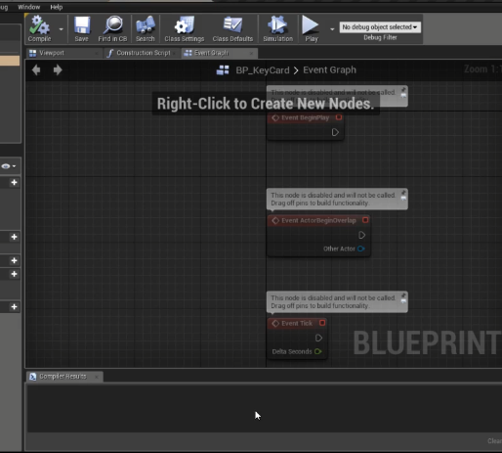Pin the BeginPlay disabled-node comment bubble

(x=403, y=89)
